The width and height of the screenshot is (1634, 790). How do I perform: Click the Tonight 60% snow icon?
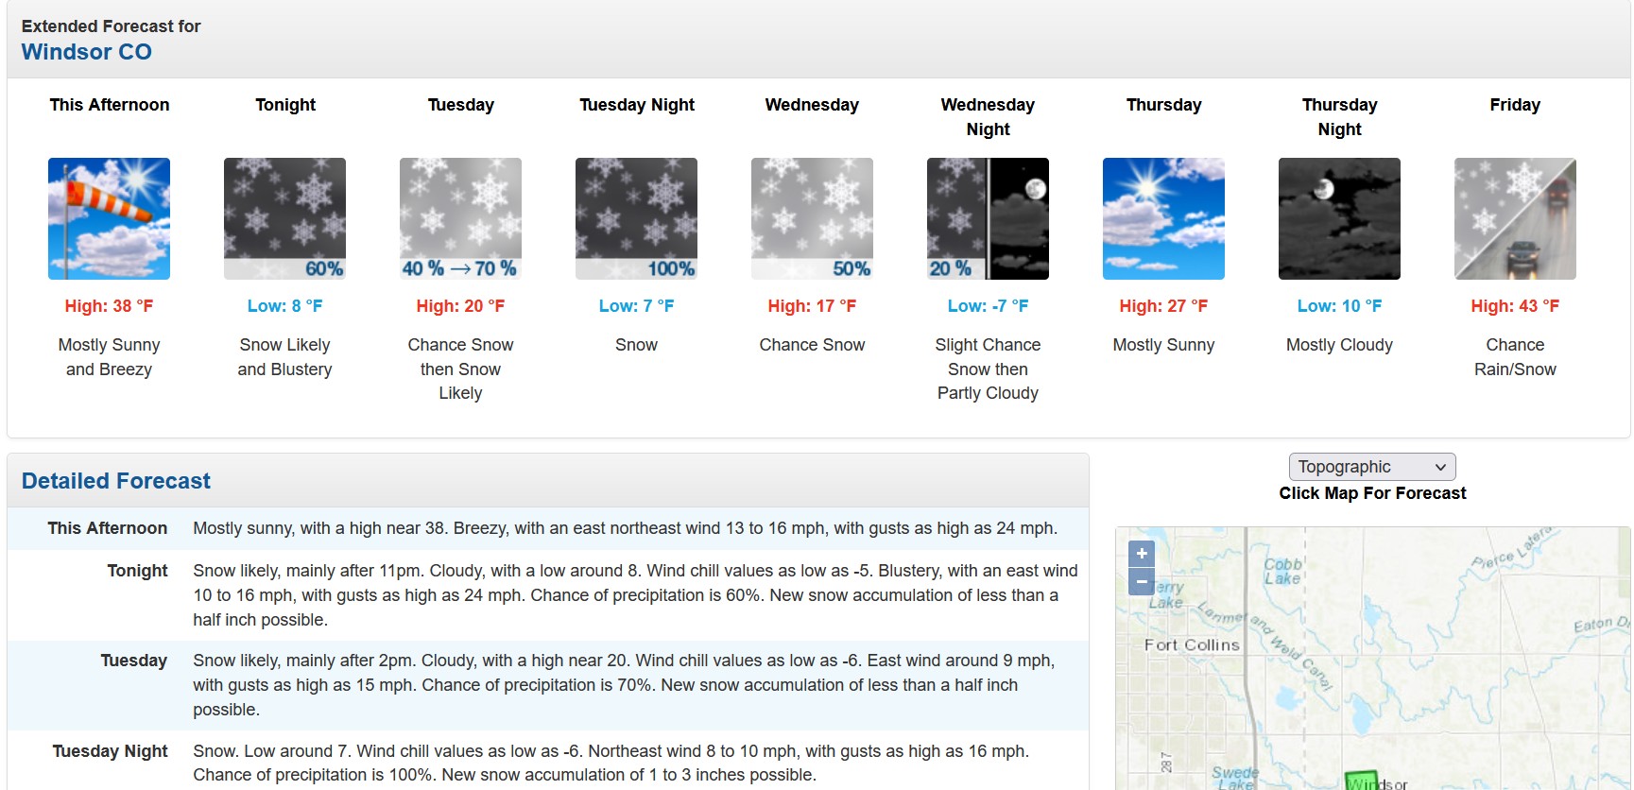pyautogui.click(x=284, y=218)
